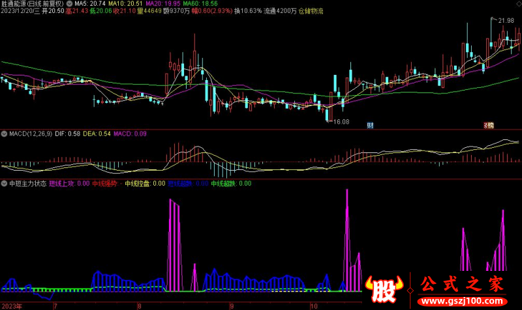Image resolution: width=522 pixels, height=310 pixels.
Task: Click the 收21.10 closing price value
Action: [x=125, y=11]
